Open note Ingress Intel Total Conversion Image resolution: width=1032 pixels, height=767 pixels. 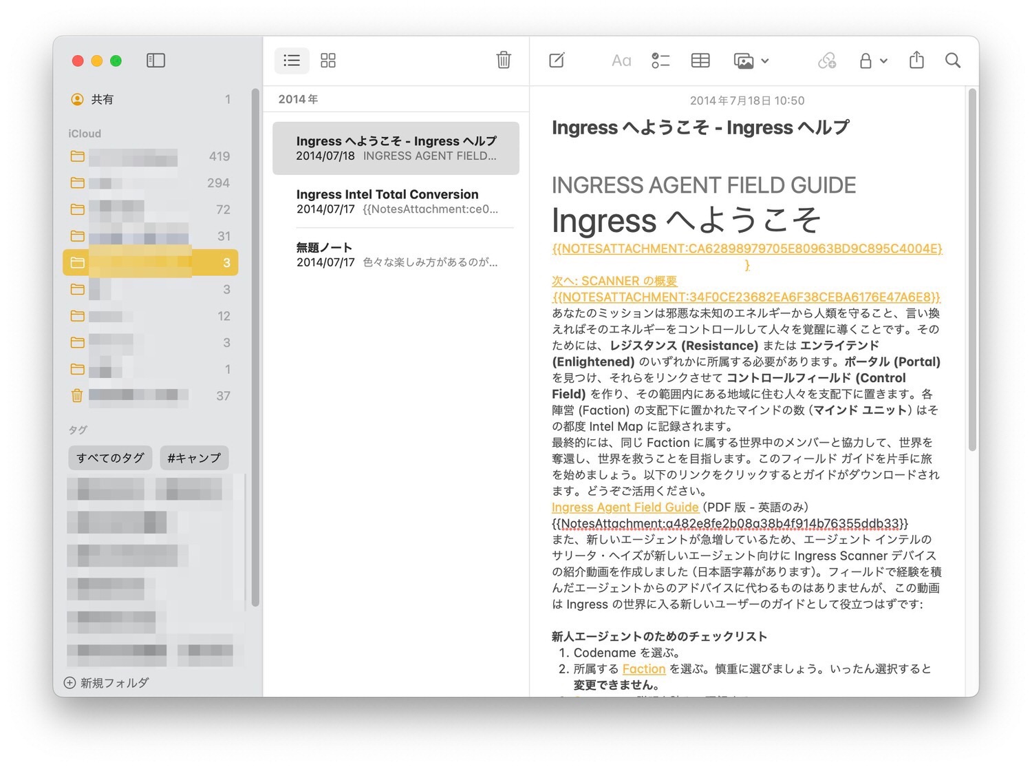pyautogui.click(x=396, y=201)
